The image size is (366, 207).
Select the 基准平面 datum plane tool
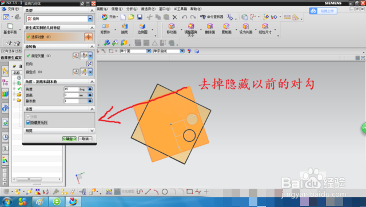click(10, 29)
